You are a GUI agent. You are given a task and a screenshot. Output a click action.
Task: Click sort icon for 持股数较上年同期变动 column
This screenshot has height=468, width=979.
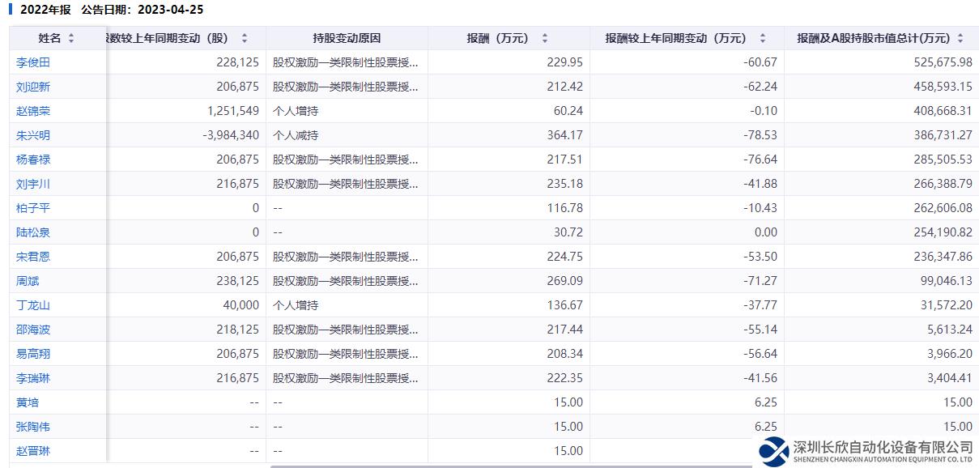(245, 38)
